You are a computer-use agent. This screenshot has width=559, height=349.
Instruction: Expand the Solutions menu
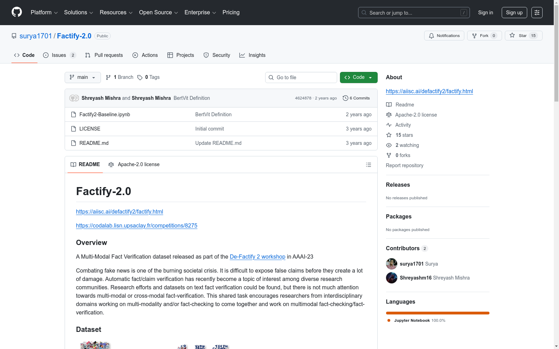click(x=79, y=13)
